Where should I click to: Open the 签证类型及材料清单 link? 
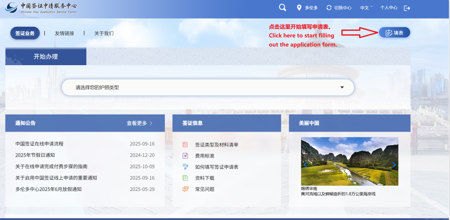[217, 145]
